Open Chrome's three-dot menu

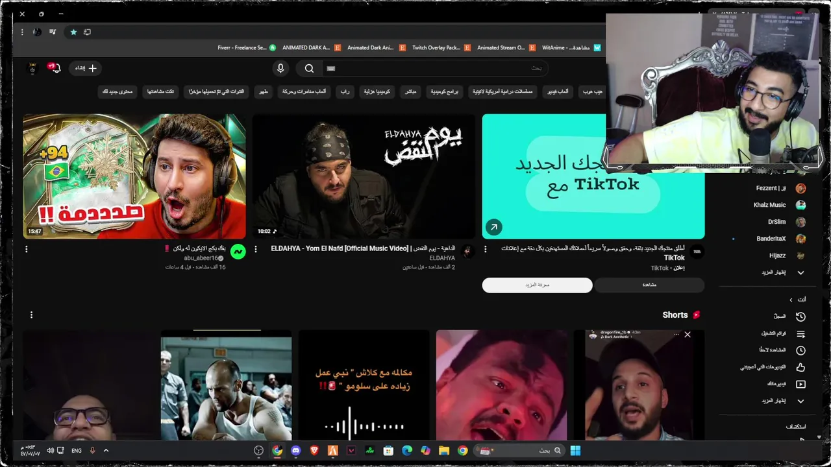pyautogui.click(x=22, y=32)
